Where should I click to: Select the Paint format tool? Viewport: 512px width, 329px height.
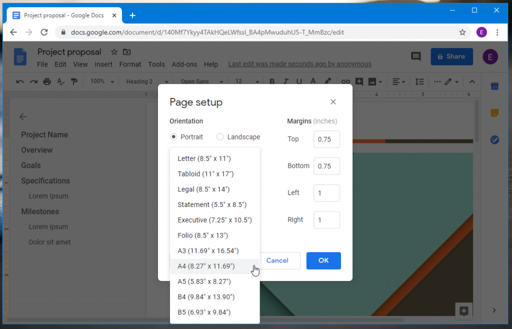pyautogui.click(x=74, y=81)
